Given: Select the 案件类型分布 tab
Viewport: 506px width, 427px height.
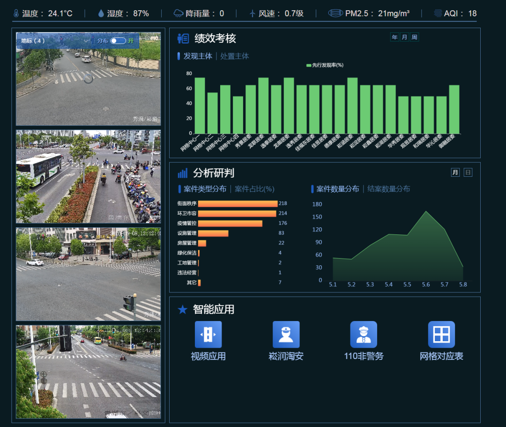Looking at the screenshot, I should (205, 189).
